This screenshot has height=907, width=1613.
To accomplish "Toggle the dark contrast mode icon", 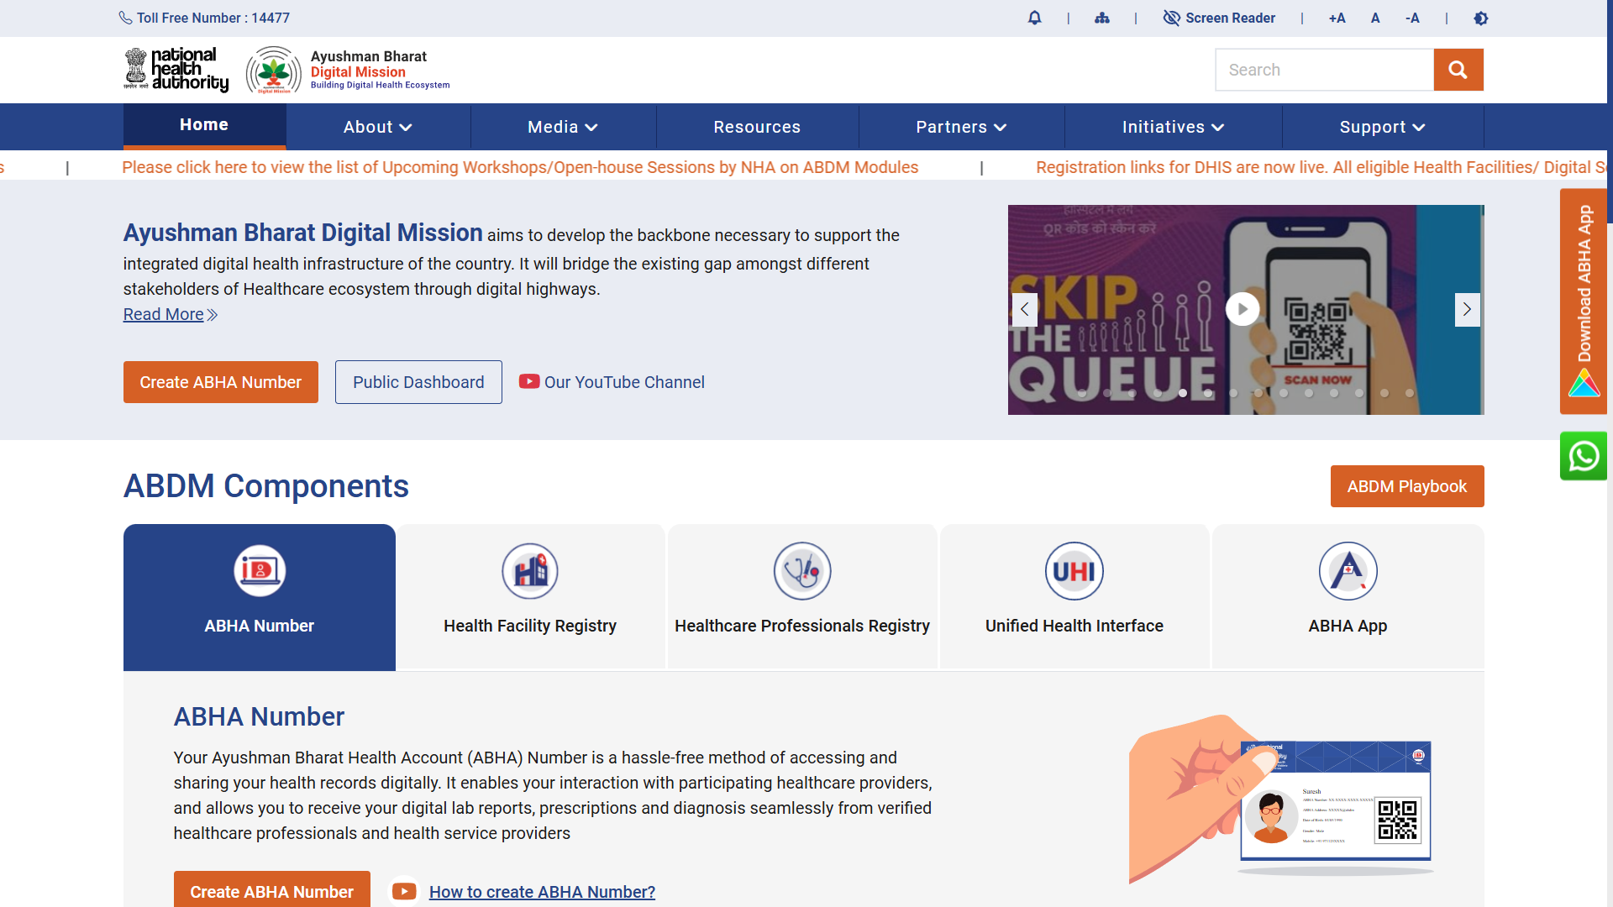I will click(x=1480, y=18).
